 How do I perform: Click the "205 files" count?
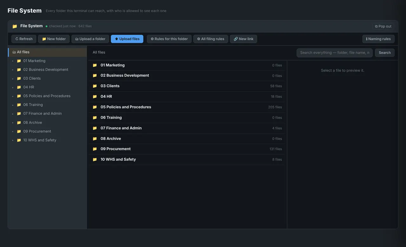click(275, 107)
